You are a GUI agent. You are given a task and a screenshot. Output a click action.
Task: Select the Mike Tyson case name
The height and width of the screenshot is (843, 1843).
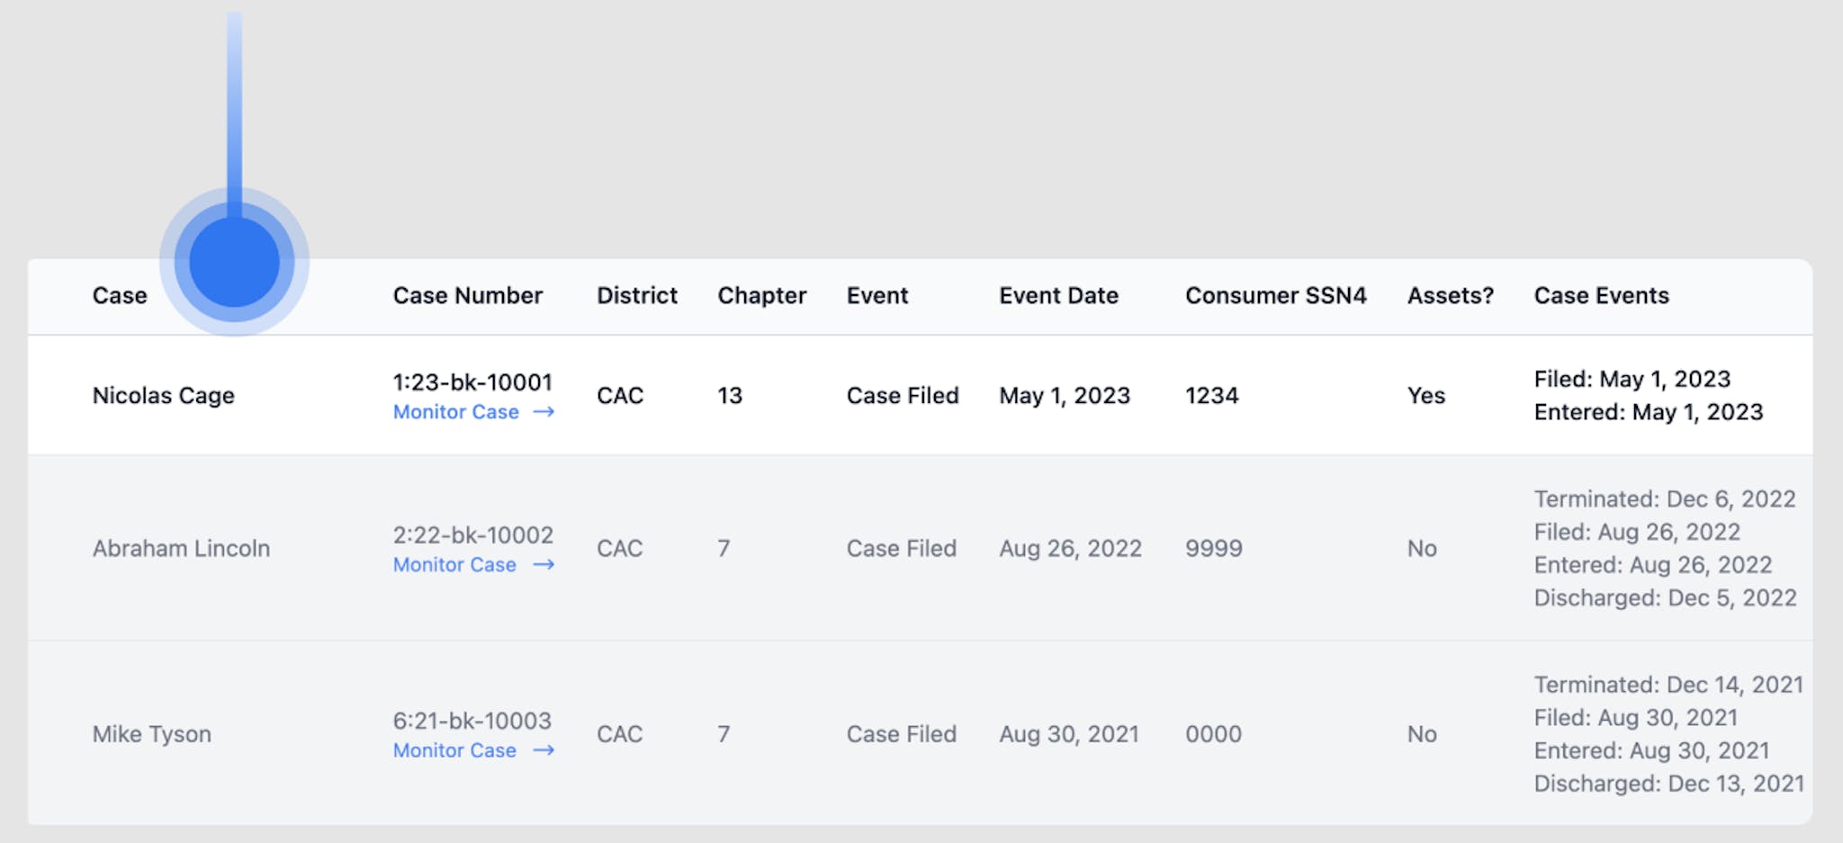click(x=152, y=734)
